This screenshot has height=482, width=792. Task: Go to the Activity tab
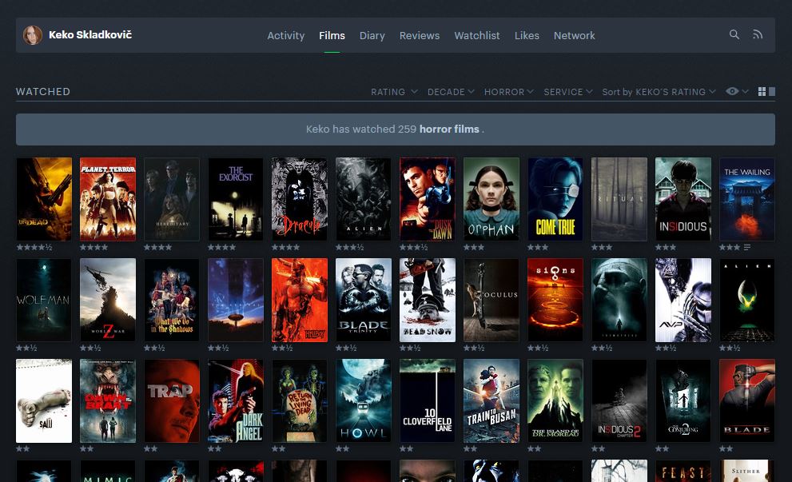[x=286, y=35]
